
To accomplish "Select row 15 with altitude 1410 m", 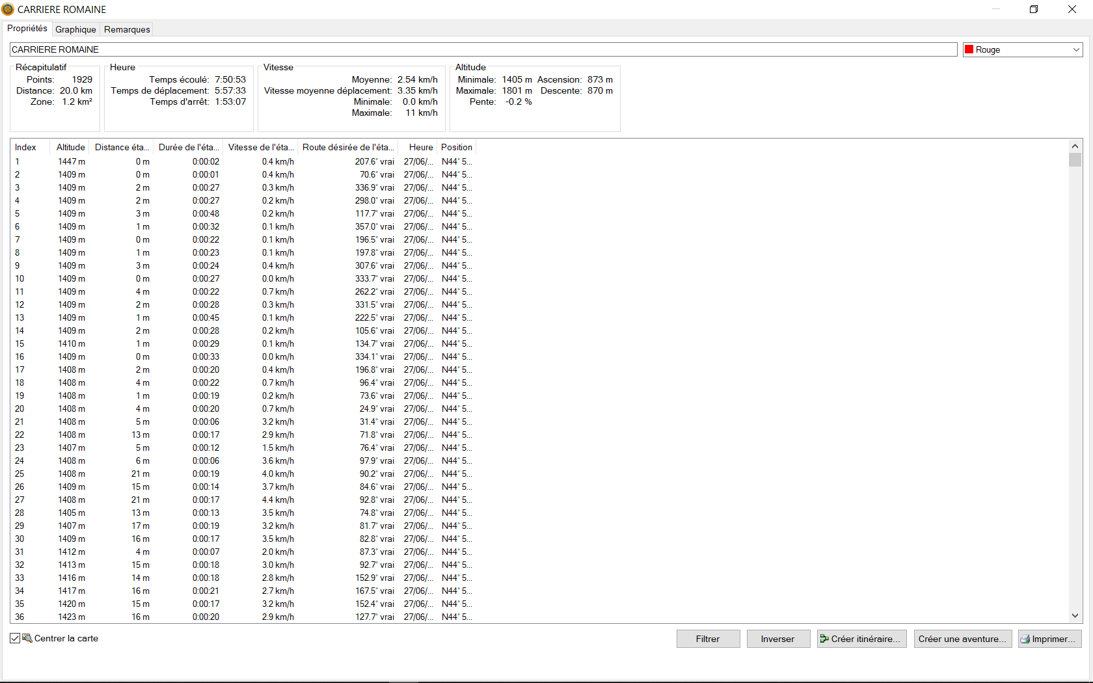I will pyautogui.click(x=243, y=343).
